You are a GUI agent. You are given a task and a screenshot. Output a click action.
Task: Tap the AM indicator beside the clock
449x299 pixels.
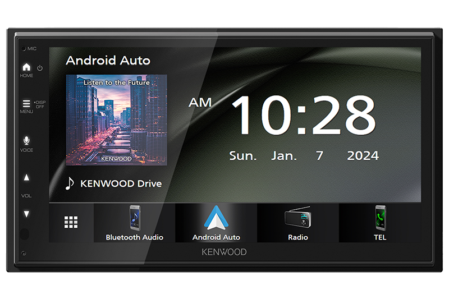coord(200,103)
